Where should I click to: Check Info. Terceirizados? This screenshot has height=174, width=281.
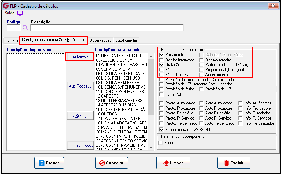pyautogui.click(x=241, y=123)
